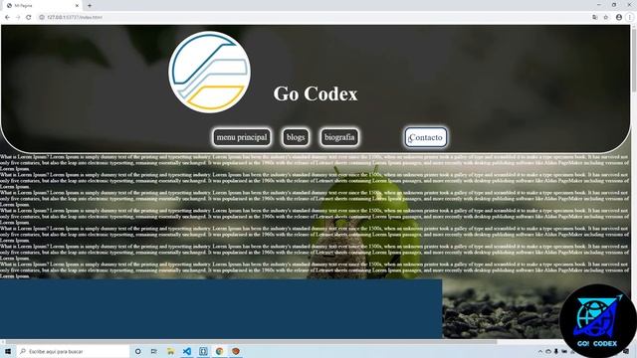Open File Explorer from the taskbar
Screen dimensions: 637x358
170,351
